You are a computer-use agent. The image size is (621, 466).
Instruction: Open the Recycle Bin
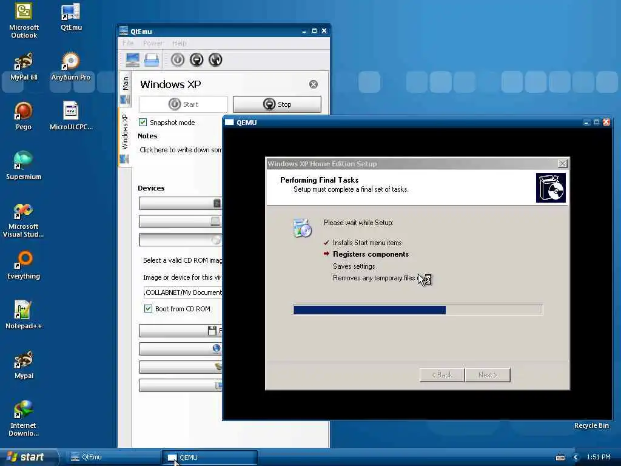591,425
